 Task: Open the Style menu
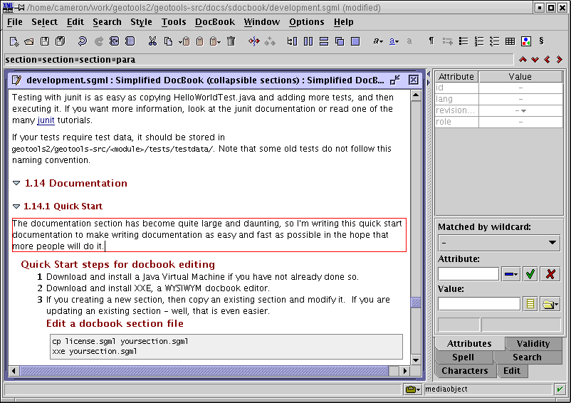tap(141, 22)
